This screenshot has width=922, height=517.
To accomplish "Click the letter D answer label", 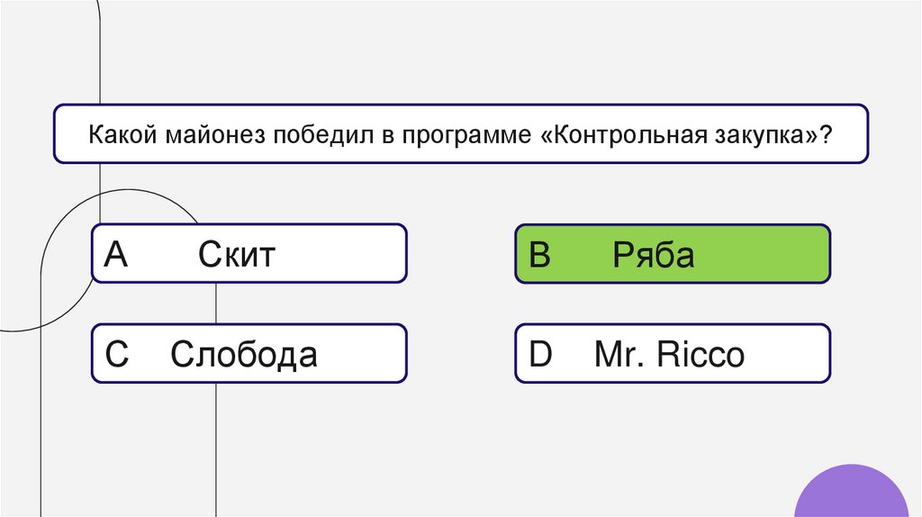I will coord(540,355).
